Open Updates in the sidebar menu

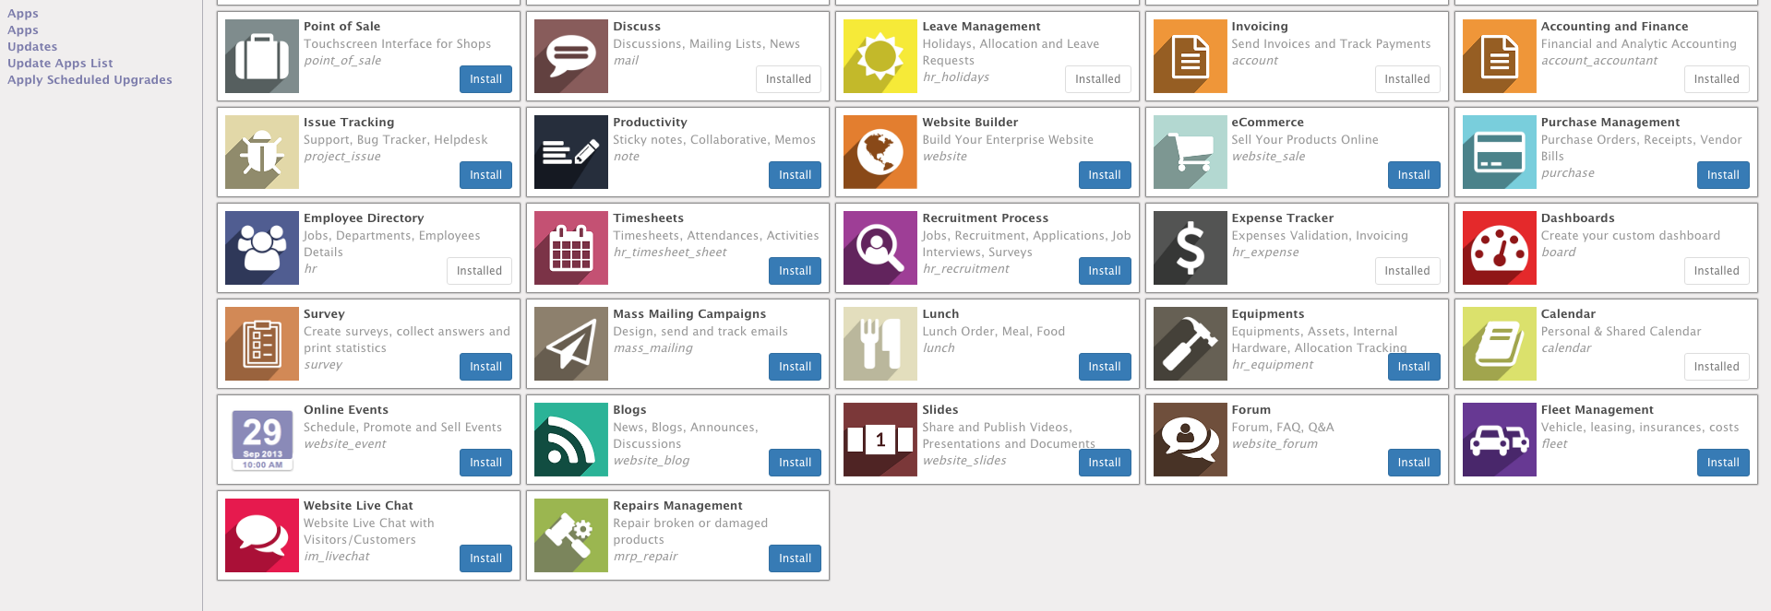click(32, 47)
